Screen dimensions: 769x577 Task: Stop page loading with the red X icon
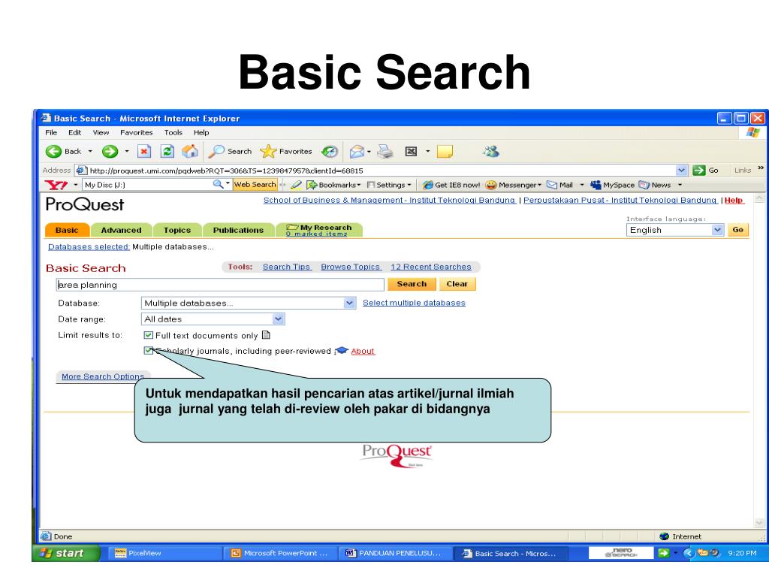click(x=143, y=152)
